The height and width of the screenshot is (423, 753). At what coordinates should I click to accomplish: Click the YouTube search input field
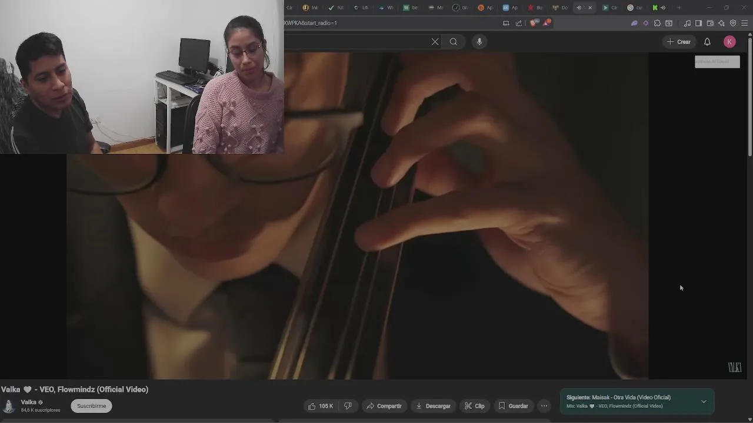[x=356, y=42]
